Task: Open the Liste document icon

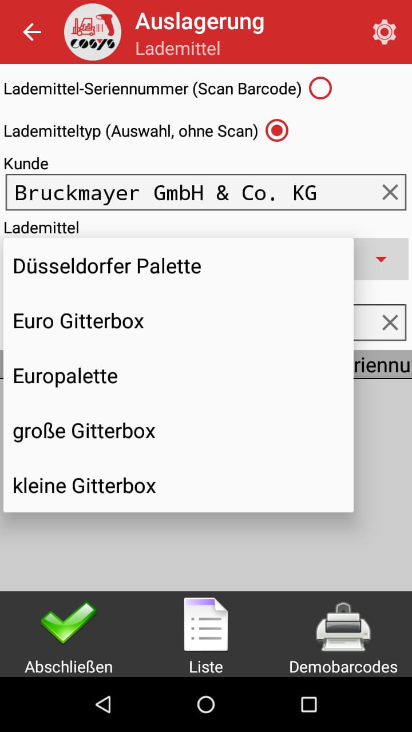Action: (x=205, y=623)
